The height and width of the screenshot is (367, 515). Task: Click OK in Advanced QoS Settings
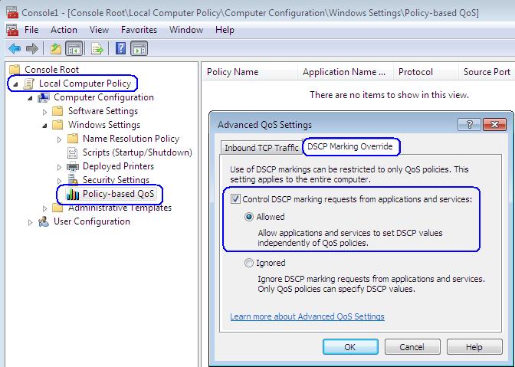pos(349,347)
